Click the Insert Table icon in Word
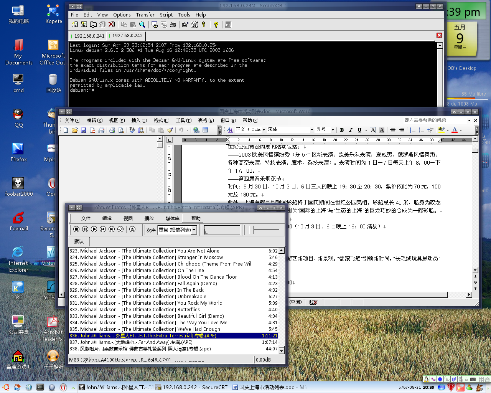 tap(205, 130)
